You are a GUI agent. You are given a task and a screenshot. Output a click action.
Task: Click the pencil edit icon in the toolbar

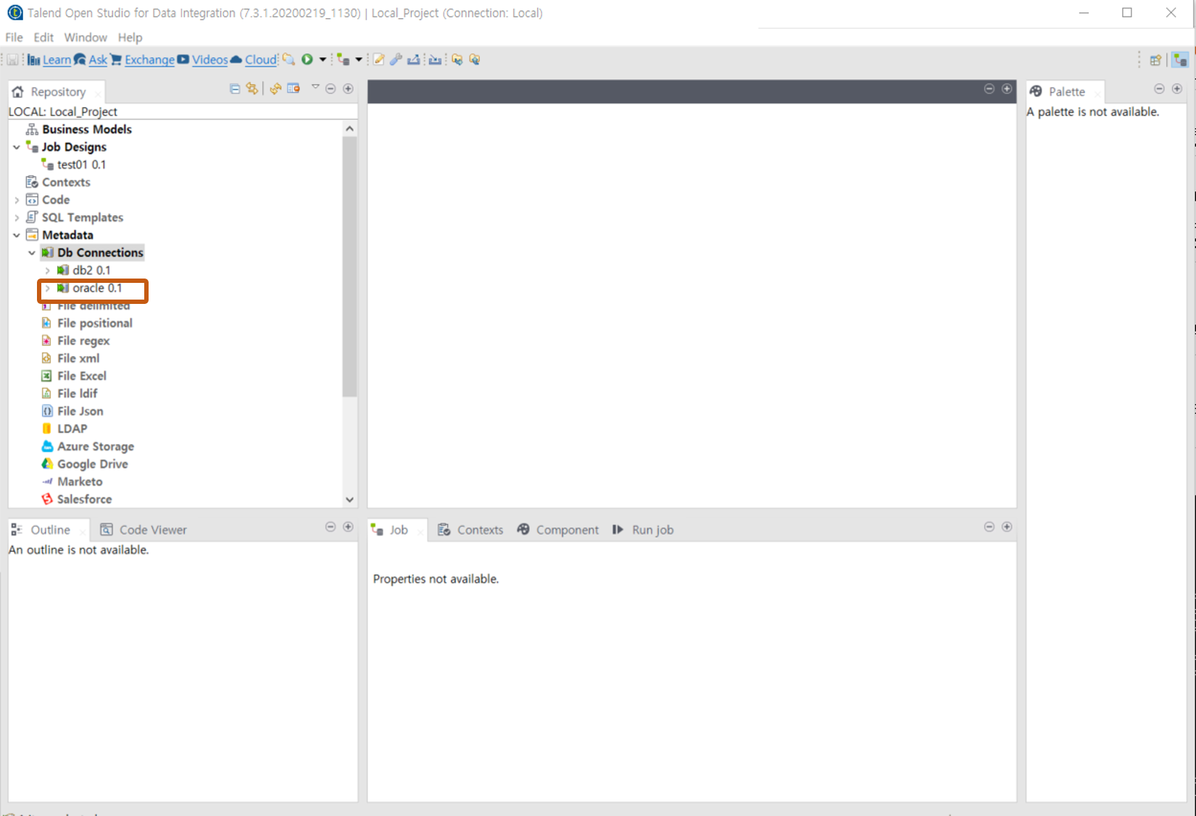(378, 59)
